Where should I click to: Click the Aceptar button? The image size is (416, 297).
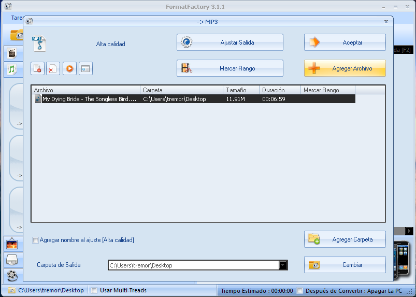pos(345,42)
